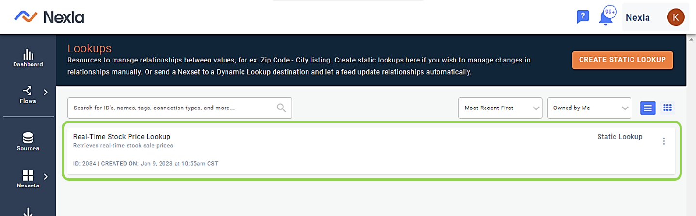Open the Dashboard from sidebar
Screen dimensions: 696x216
point(28,58)
